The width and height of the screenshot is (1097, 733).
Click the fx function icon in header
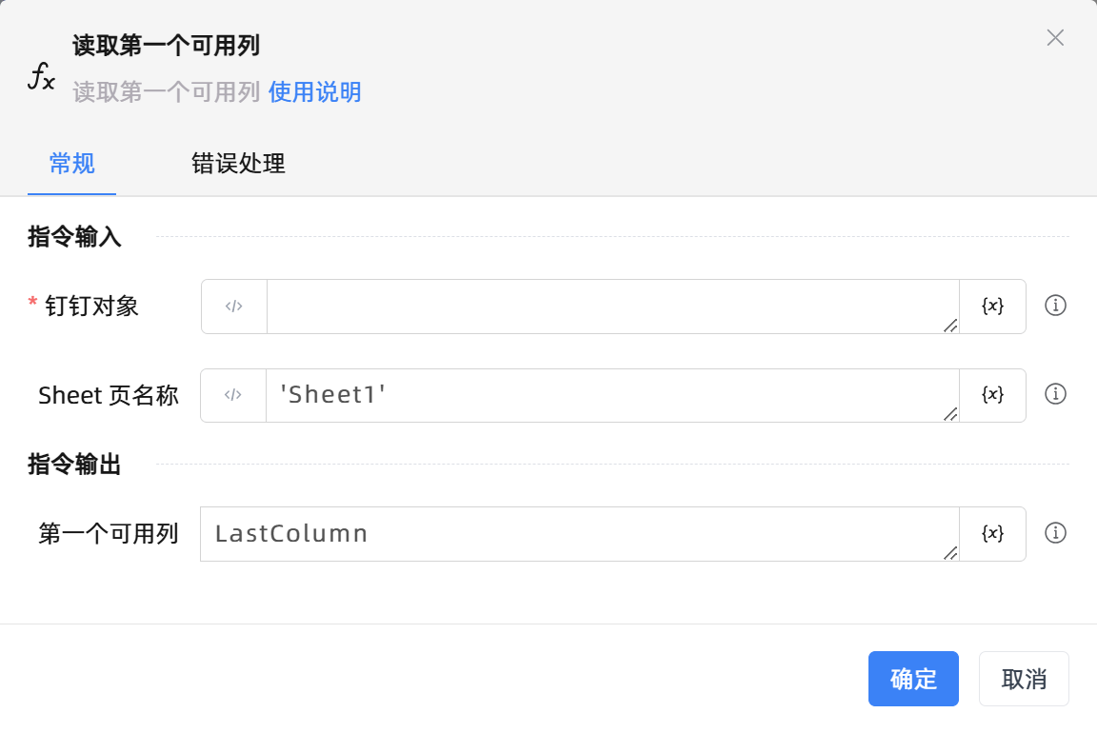41,77
